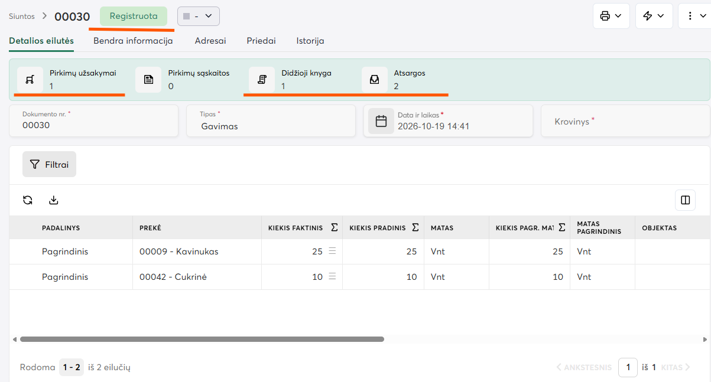Open the Didžioji knyga ledger icon

[x=262, y=80]
